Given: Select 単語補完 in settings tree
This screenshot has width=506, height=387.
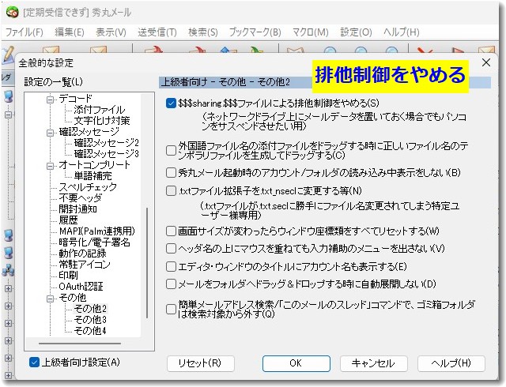Looking at the screenshot, I should coord(93,176).
